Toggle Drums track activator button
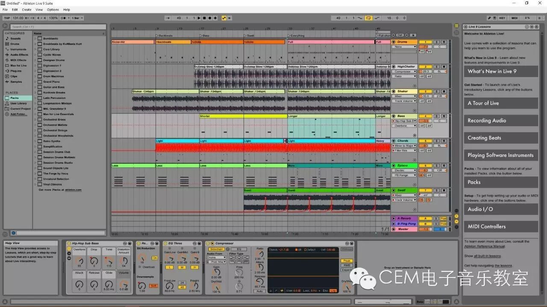 [426, 42]
